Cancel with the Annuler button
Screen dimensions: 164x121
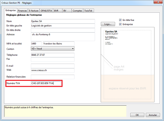point(153,115)
